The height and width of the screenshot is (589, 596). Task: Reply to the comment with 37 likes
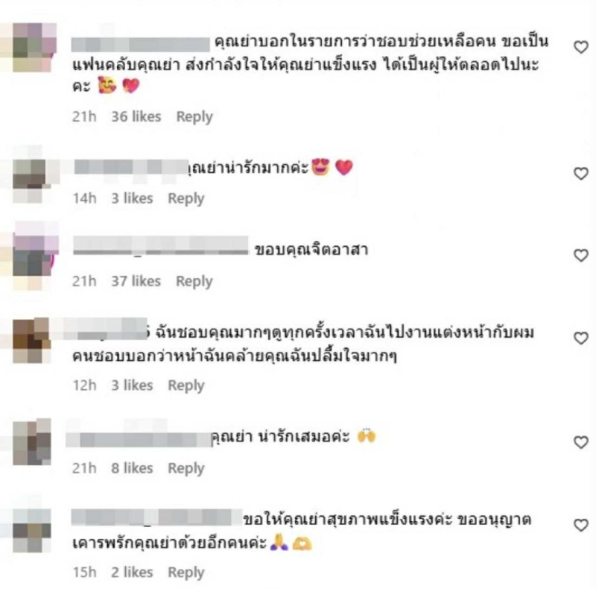point(194,282)
